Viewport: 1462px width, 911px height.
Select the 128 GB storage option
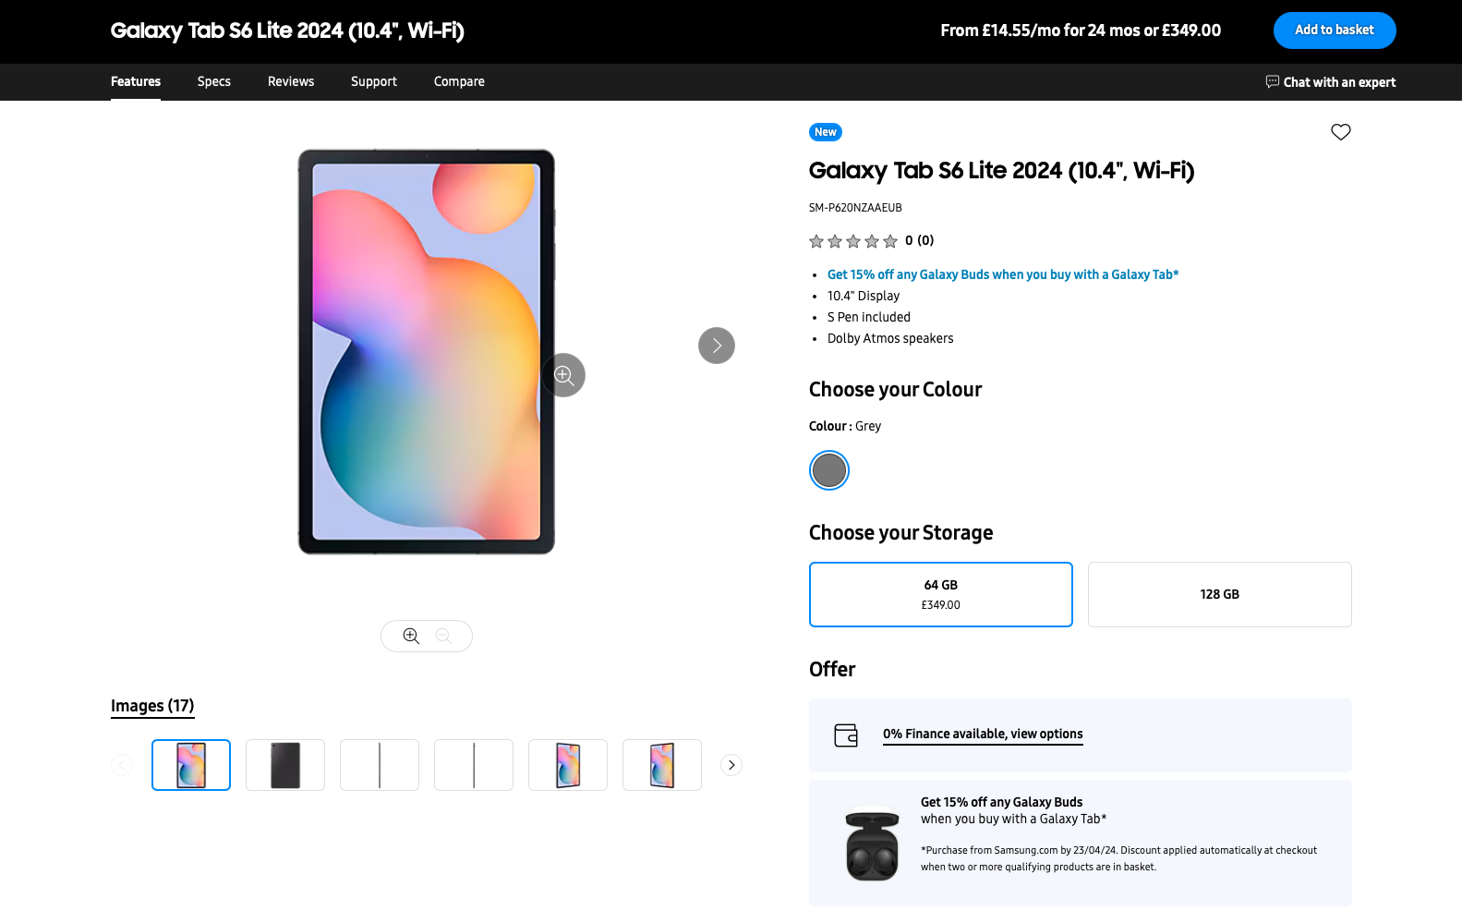(1219, 594)
